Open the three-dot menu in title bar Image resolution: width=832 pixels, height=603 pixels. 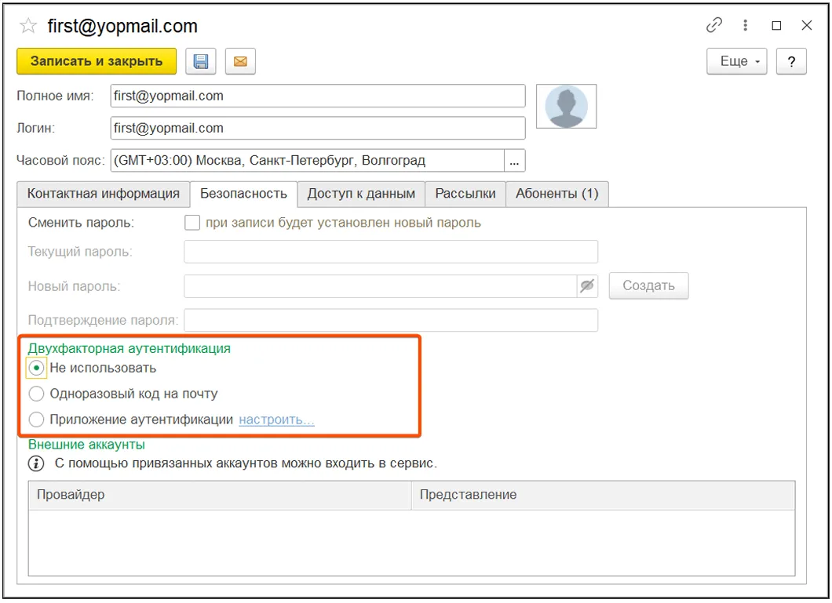pos(744,25)
